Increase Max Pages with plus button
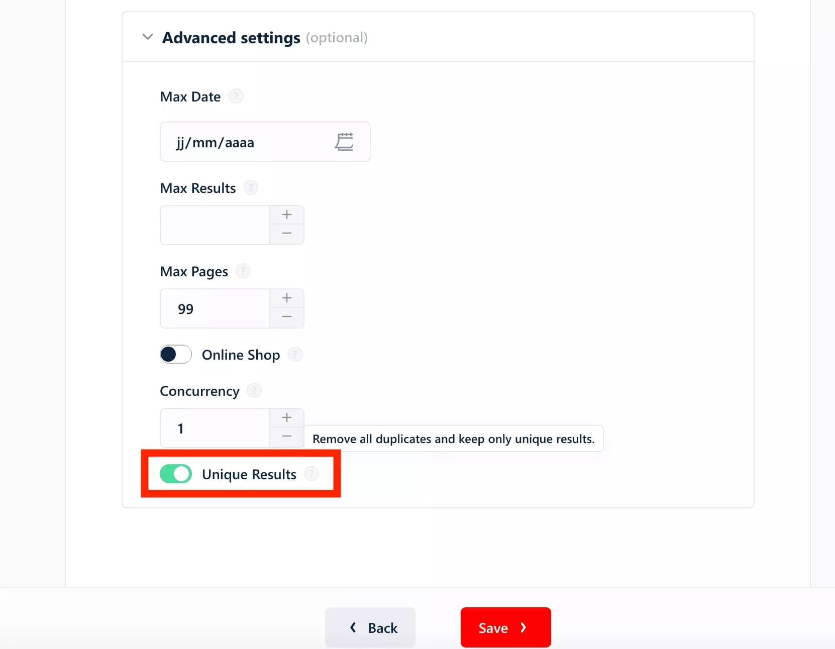Image resolution: width=835 pixels, height=649 pixels. click(287, 298)
